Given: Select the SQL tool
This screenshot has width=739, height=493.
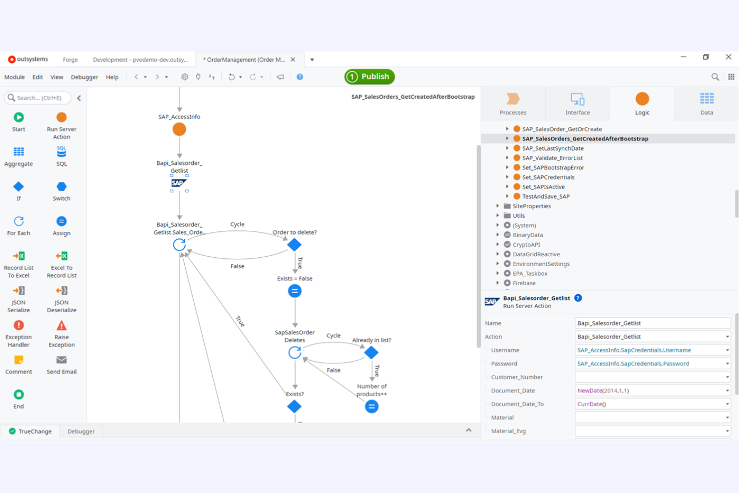Looking at the screenshot, I should tap(61, 156).
